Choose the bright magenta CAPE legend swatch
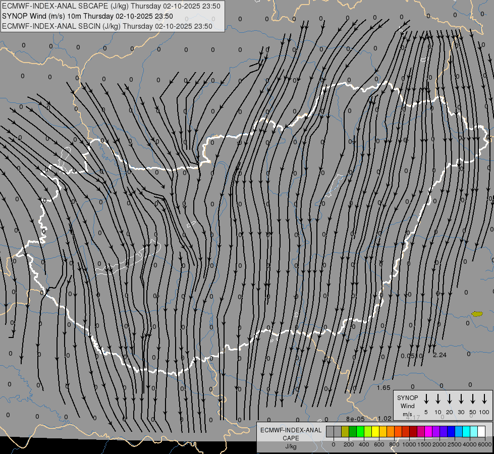This screenshot has height=454, width=494. [x=428, y=432]
